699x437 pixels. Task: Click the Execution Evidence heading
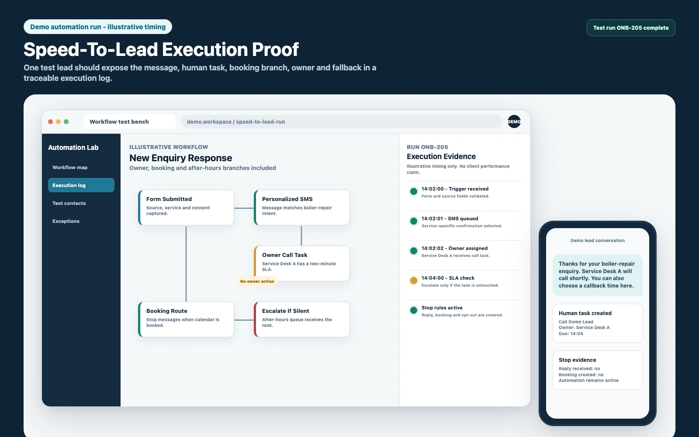(441, 156)
